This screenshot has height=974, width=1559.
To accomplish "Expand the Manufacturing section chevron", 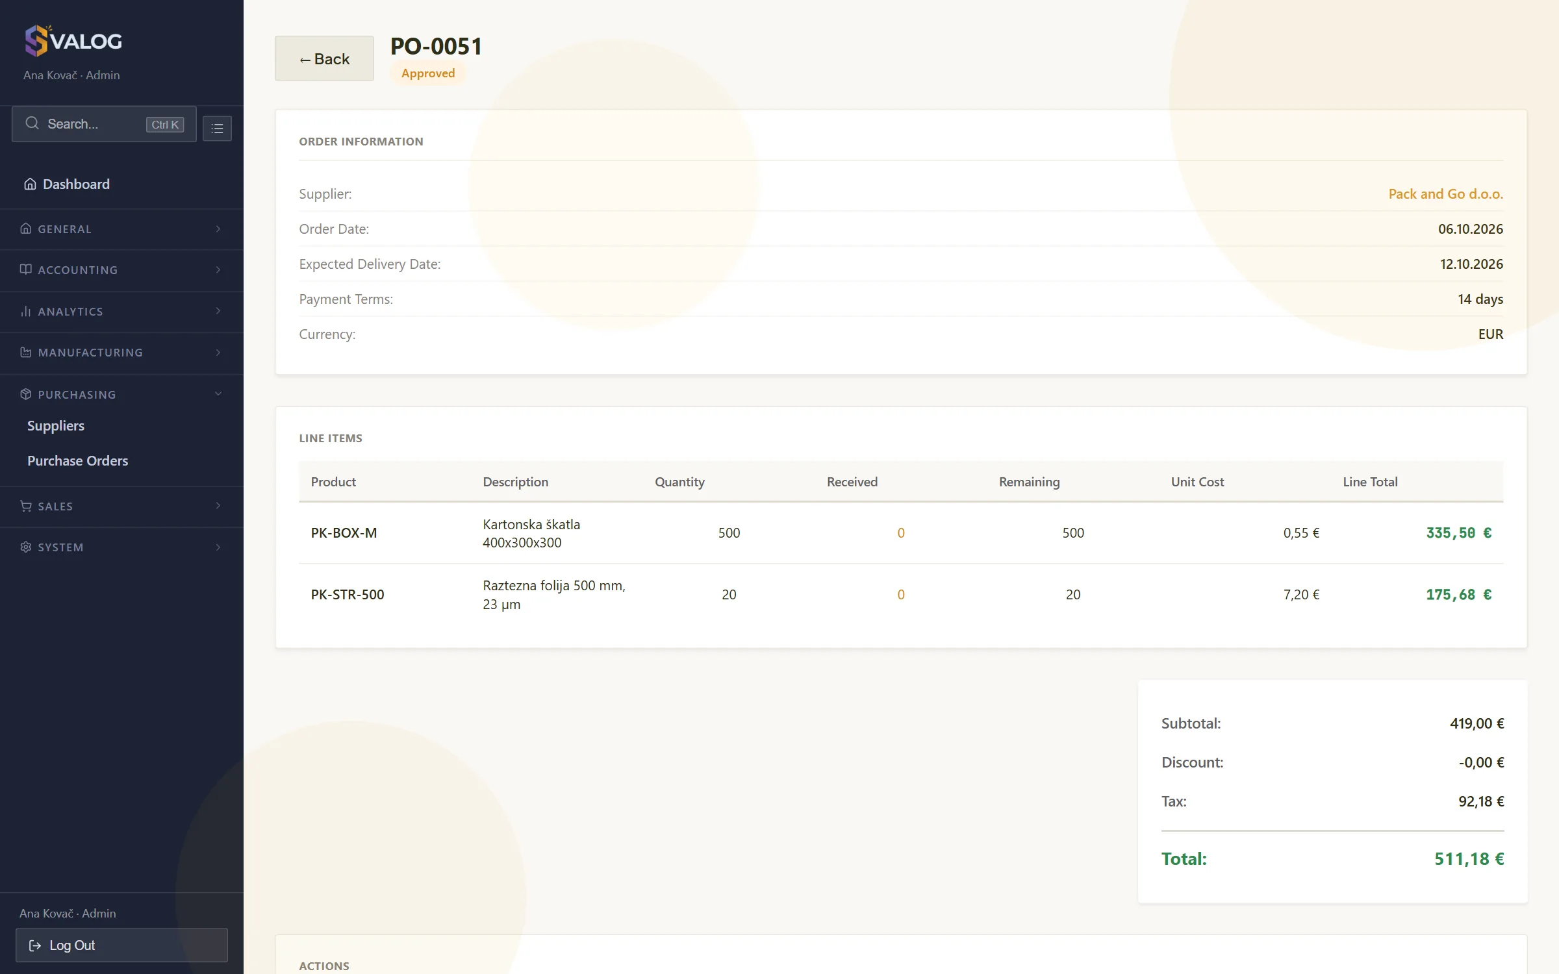I will point(218,353).
